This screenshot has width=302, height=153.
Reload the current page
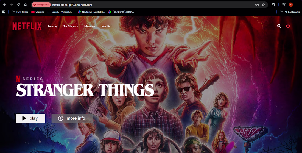19,5
